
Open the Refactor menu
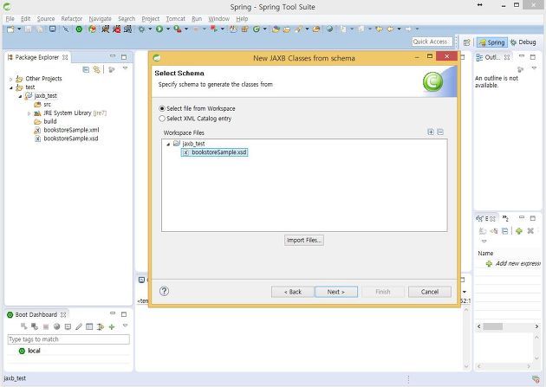pos(72,19)
